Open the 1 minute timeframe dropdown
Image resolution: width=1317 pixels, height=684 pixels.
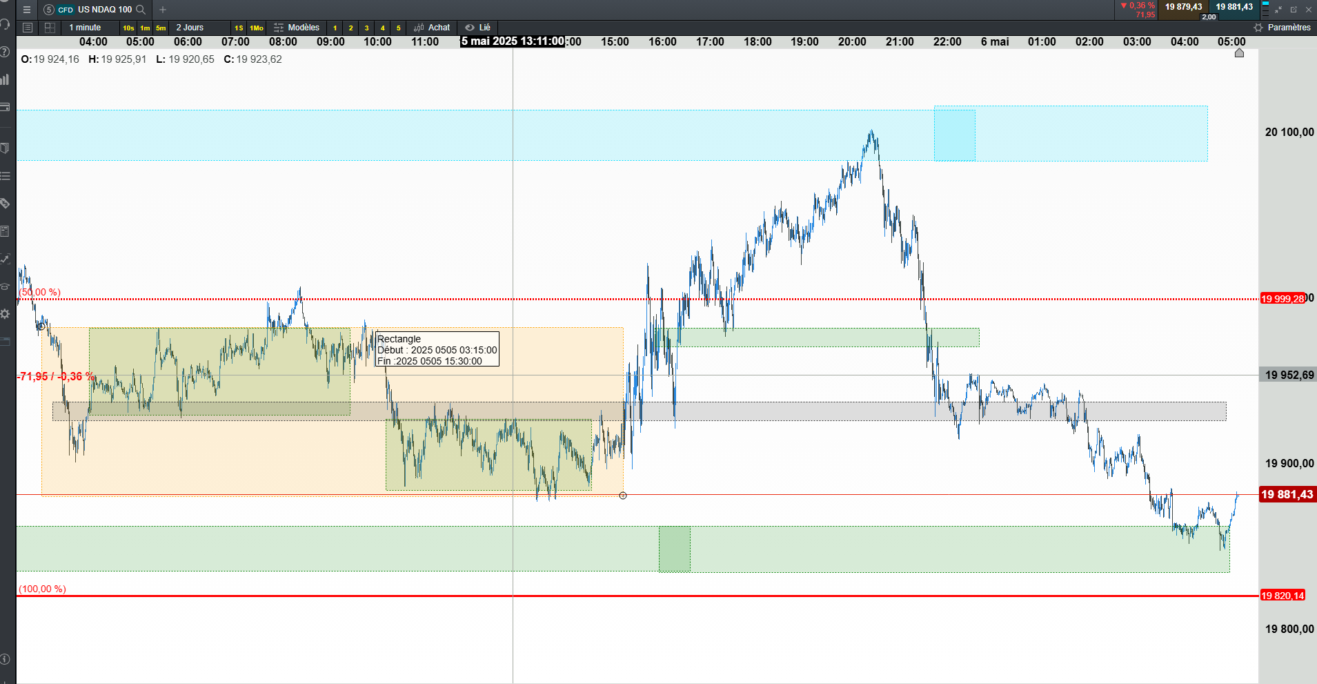pyautogui.click(x=86, y=28)
